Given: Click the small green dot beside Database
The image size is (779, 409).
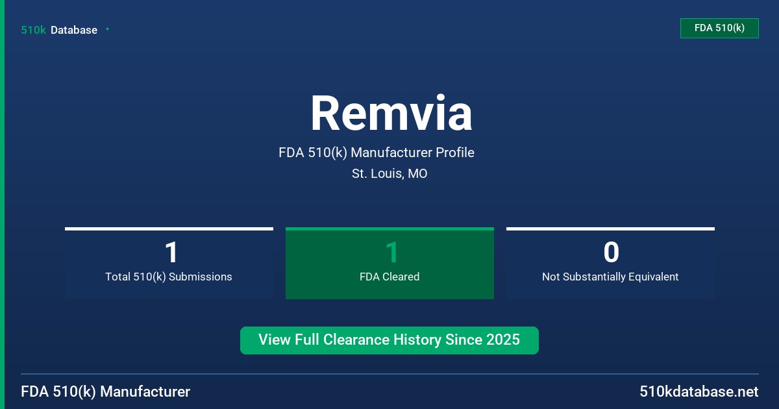Looking at the screenshot, I should 107,29.
